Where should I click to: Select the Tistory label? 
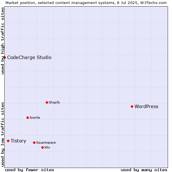18,141
